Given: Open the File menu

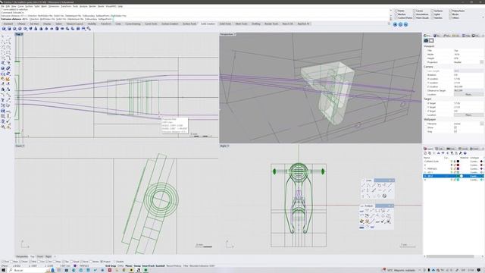Looking at the screenshot, I should 3,6.
